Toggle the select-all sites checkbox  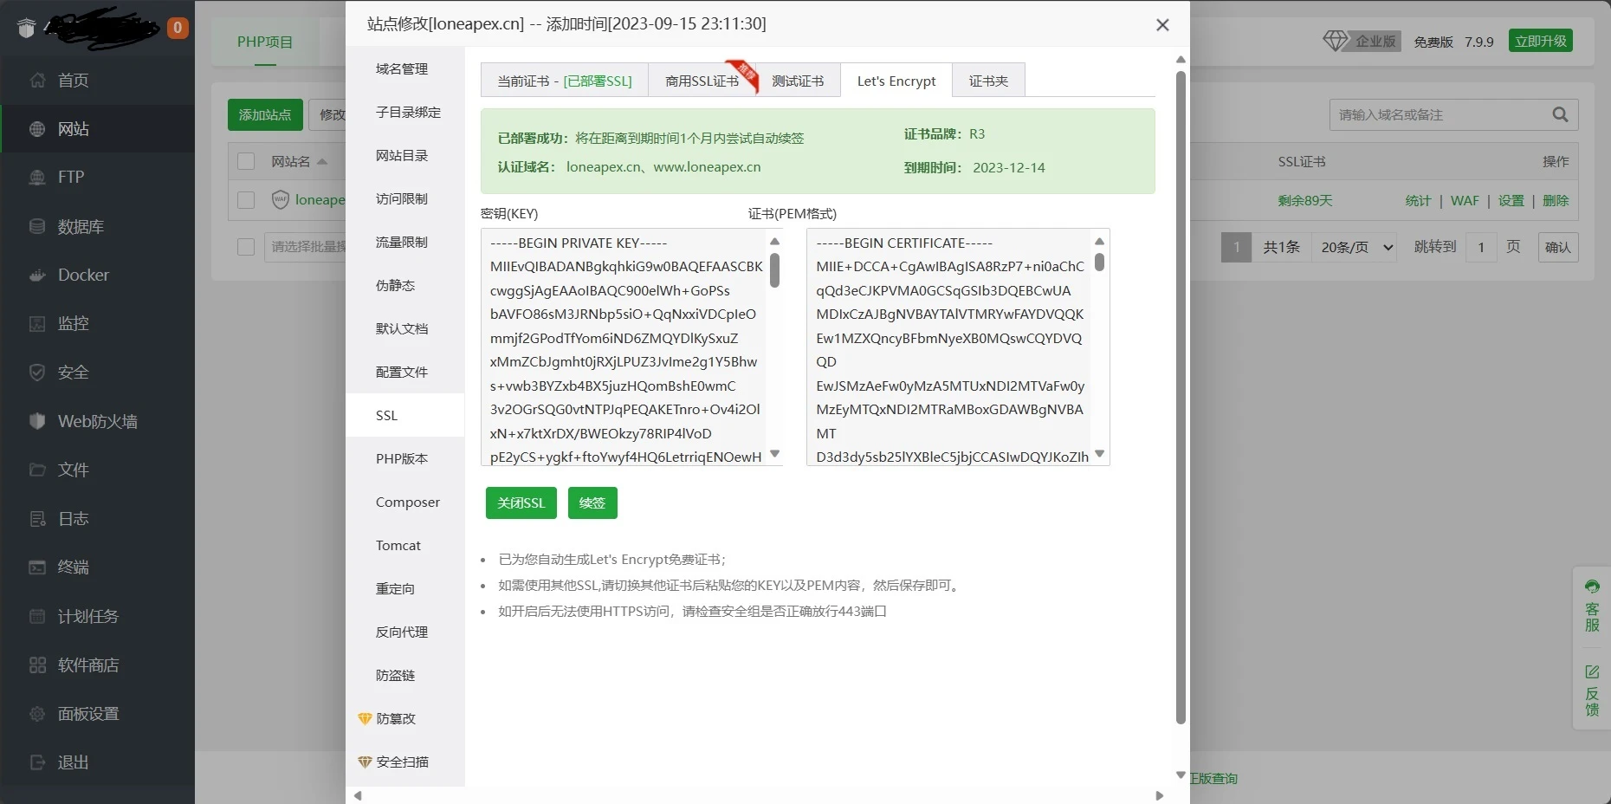coord(246,161)
